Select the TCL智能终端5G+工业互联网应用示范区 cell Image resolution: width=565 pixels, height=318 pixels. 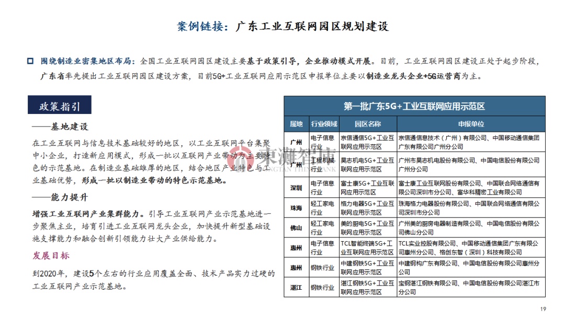pos(368,247)
